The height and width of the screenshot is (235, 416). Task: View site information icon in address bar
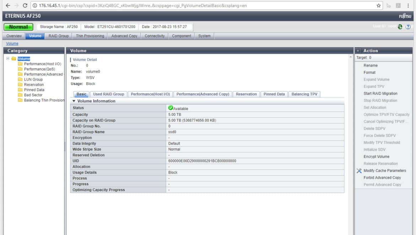click(x=35, y=6)
